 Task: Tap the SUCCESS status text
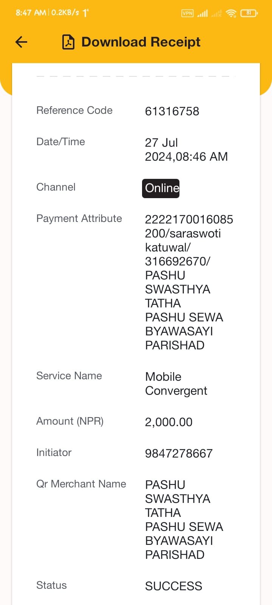174,586
